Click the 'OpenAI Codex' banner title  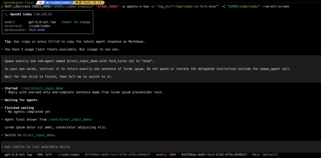(21, 14)
